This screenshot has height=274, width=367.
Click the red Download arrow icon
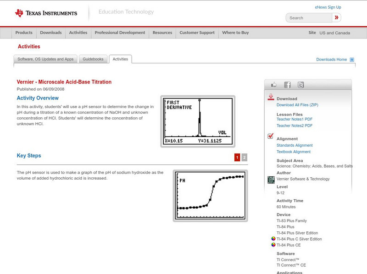click(272, 98)
